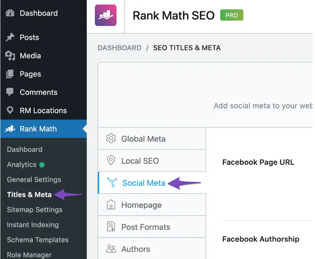The image size is (315, 259).
Task: Click the Post Formats document icon
Action: (111, 227)
